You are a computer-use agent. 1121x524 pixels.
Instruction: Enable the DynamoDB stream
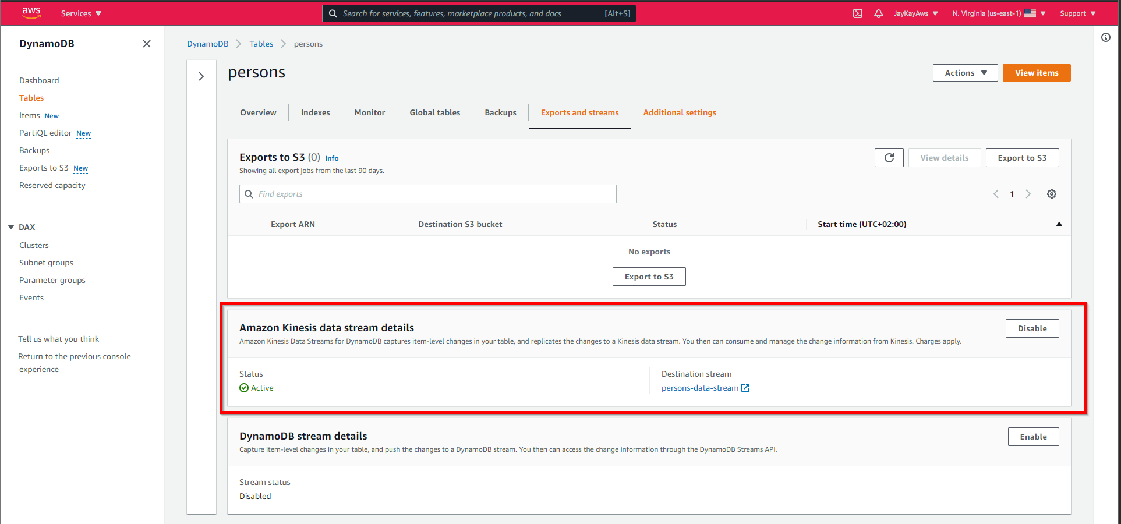[x=1033, y=437]
